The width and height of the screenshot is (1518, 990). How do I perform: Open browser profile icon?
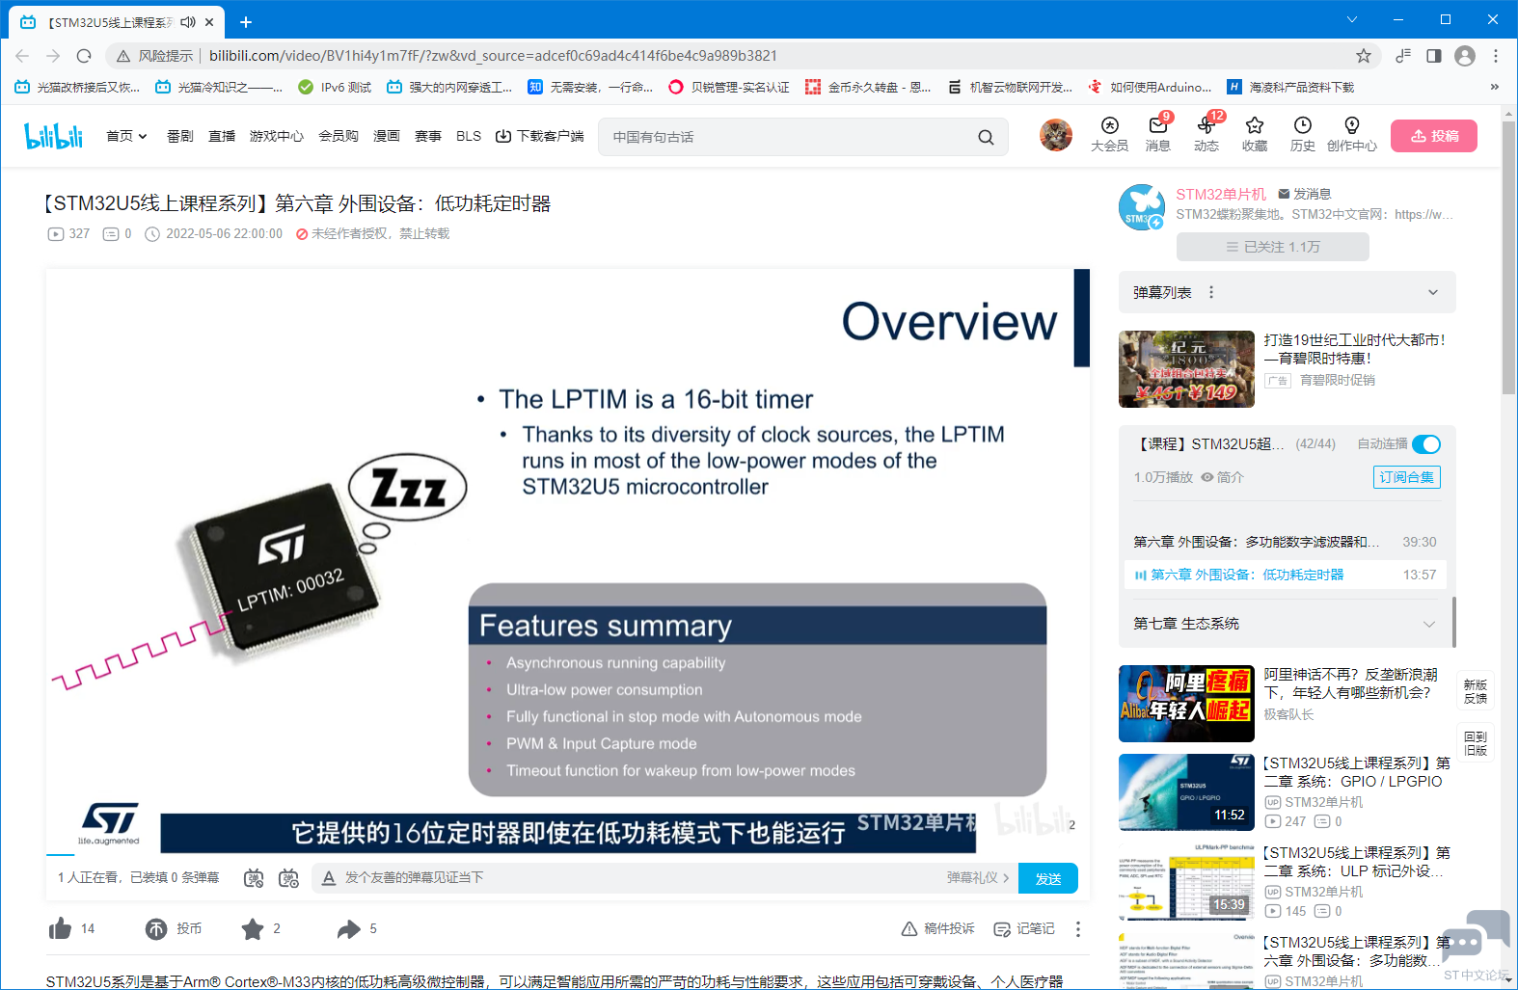point(1465,56)
